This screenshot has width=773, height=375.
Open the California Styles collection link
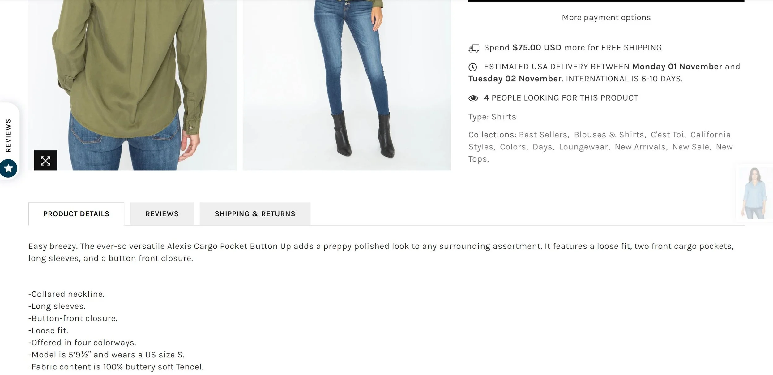(599, 141)
